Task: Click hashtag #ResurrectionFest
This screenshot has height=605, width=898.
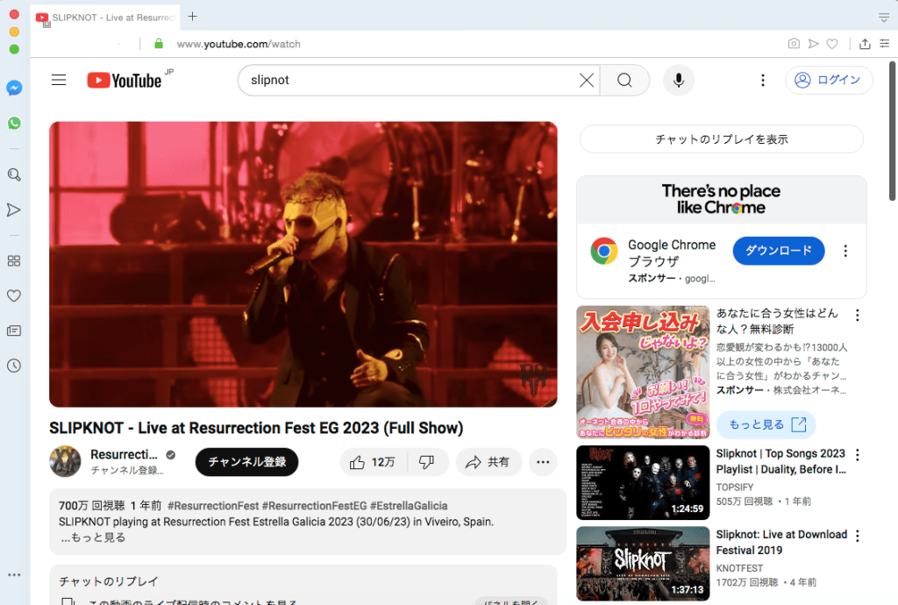Action: tap(213, 506)
